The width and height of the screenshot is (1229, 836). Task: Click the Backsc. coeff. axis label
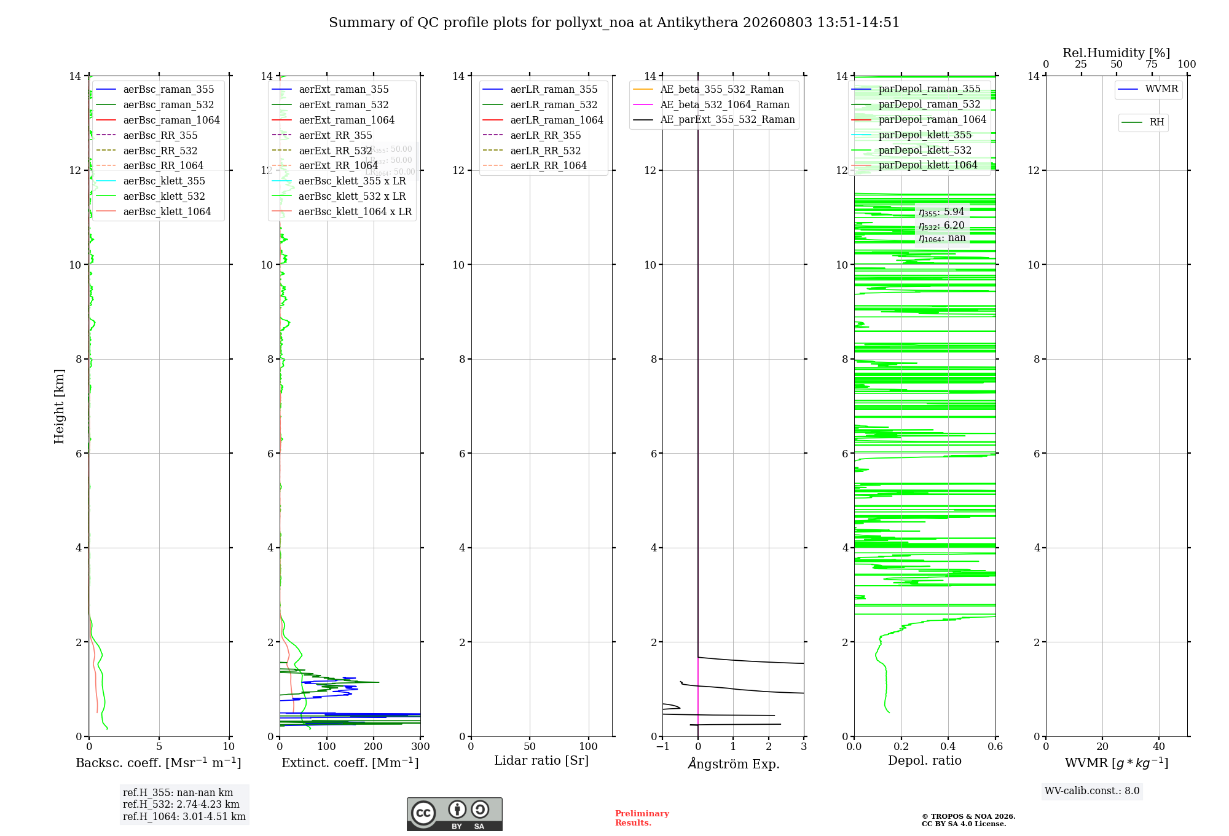[159, 763]
